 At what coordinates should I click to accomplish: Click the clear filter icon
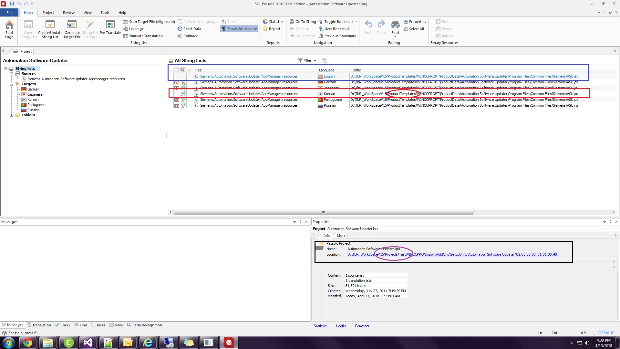point(325,60)
